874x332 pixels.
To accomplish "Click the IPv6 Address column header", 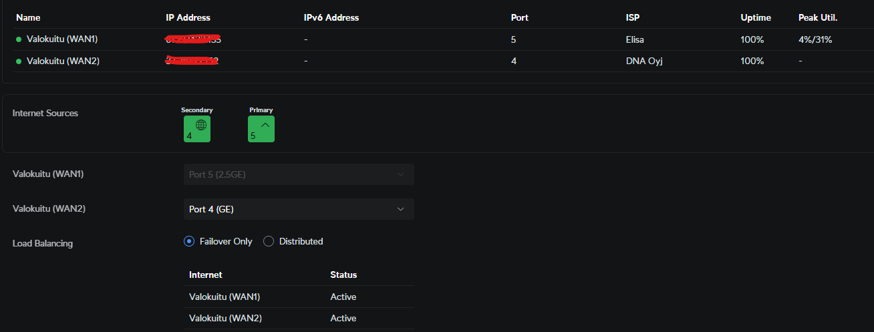I will point(331,17).
